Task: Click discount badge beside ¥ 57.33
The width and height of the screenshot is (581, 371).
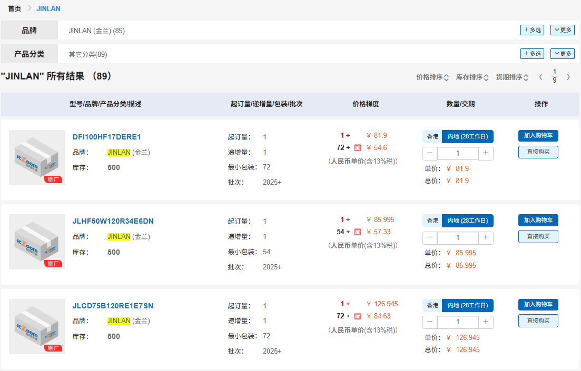Action: click(x=358, y=232)
